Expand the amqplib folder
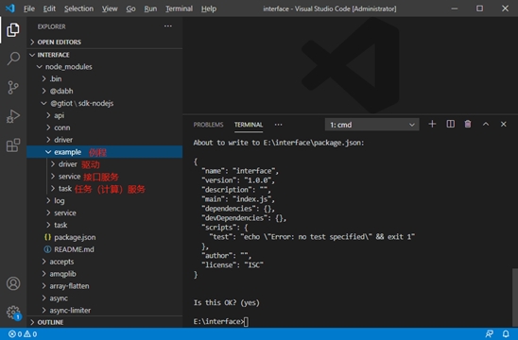The height and width of the screenshot is (340, 518). coord(104,274)
